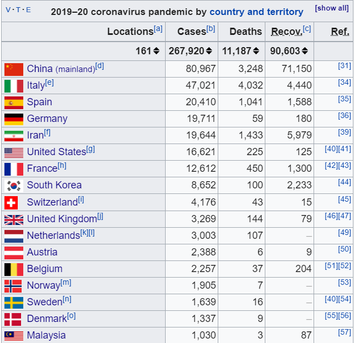Open the Iran article link
354x343 pixels.
click(x=35, y=135)
